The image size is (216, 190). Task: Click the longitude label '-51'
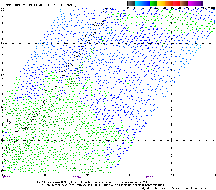129,175
